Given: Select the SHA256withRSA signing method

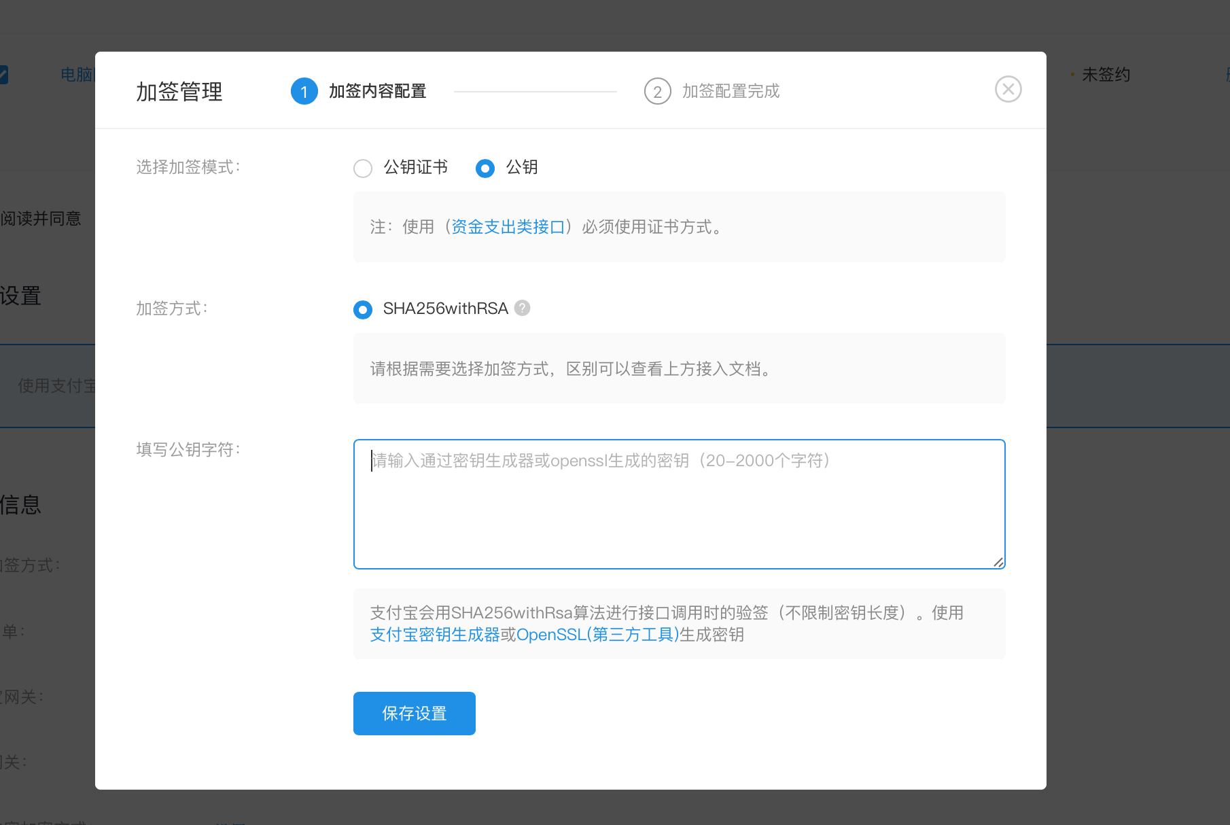Looking at the screenshot, I should tap(363, 309).
